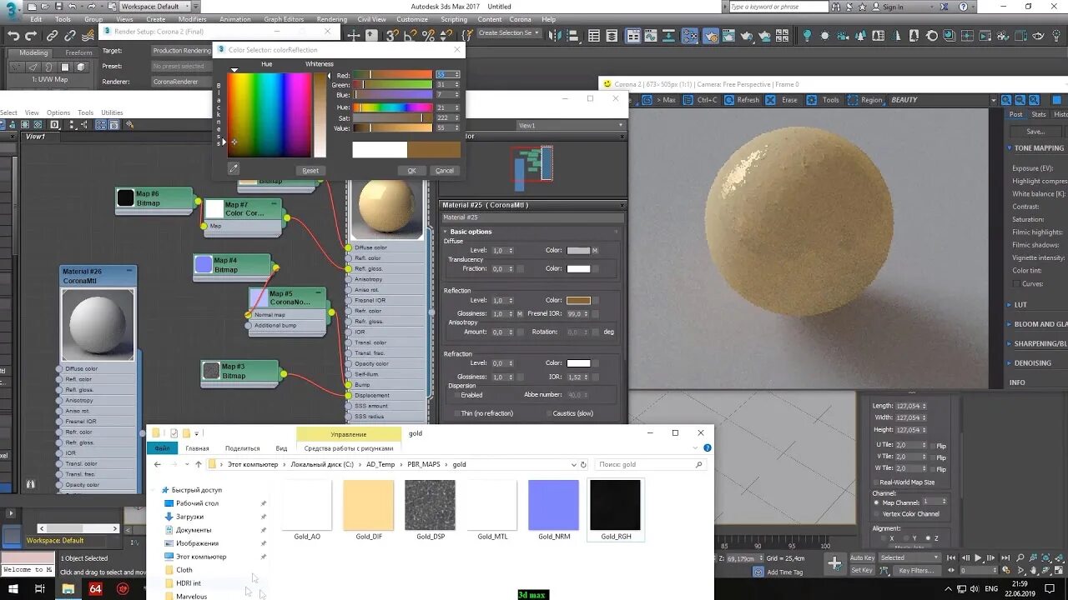
Task: Toggle the V Tile Flip checkbox
Action: (932, 457)
